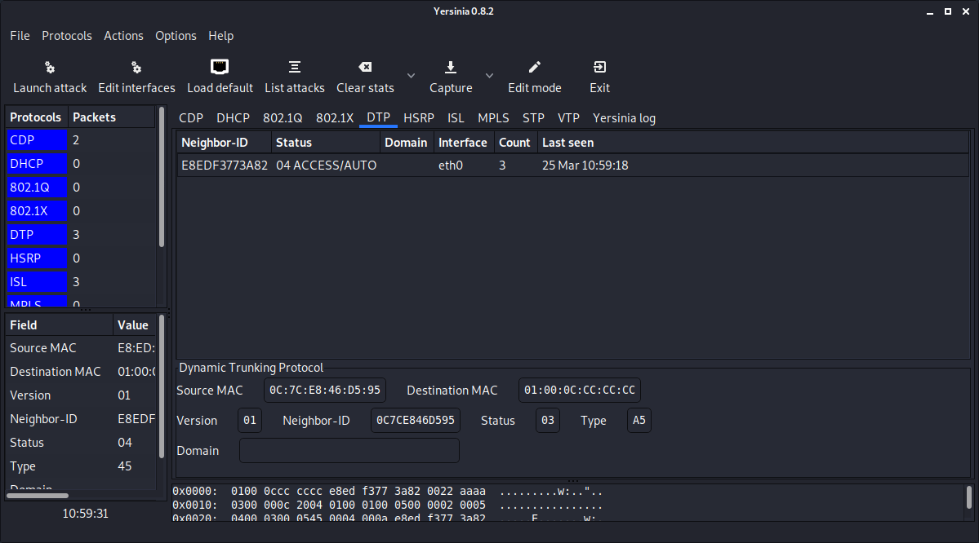This screenshot has width=979, height=543.
Task: Click the Edit interfaces label
Action: [x=136, y=88]
